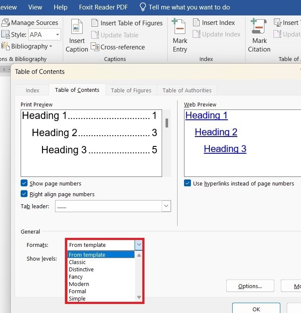The width and height of the screenshot is (301, 313).
Task: Click Insert Table of Authorities icon
Action: (x=278, y=23)
